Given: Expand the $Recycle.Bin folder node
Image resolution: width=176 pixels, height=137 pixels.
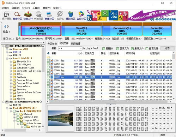Looking at the screenshot, I should 11,61.
